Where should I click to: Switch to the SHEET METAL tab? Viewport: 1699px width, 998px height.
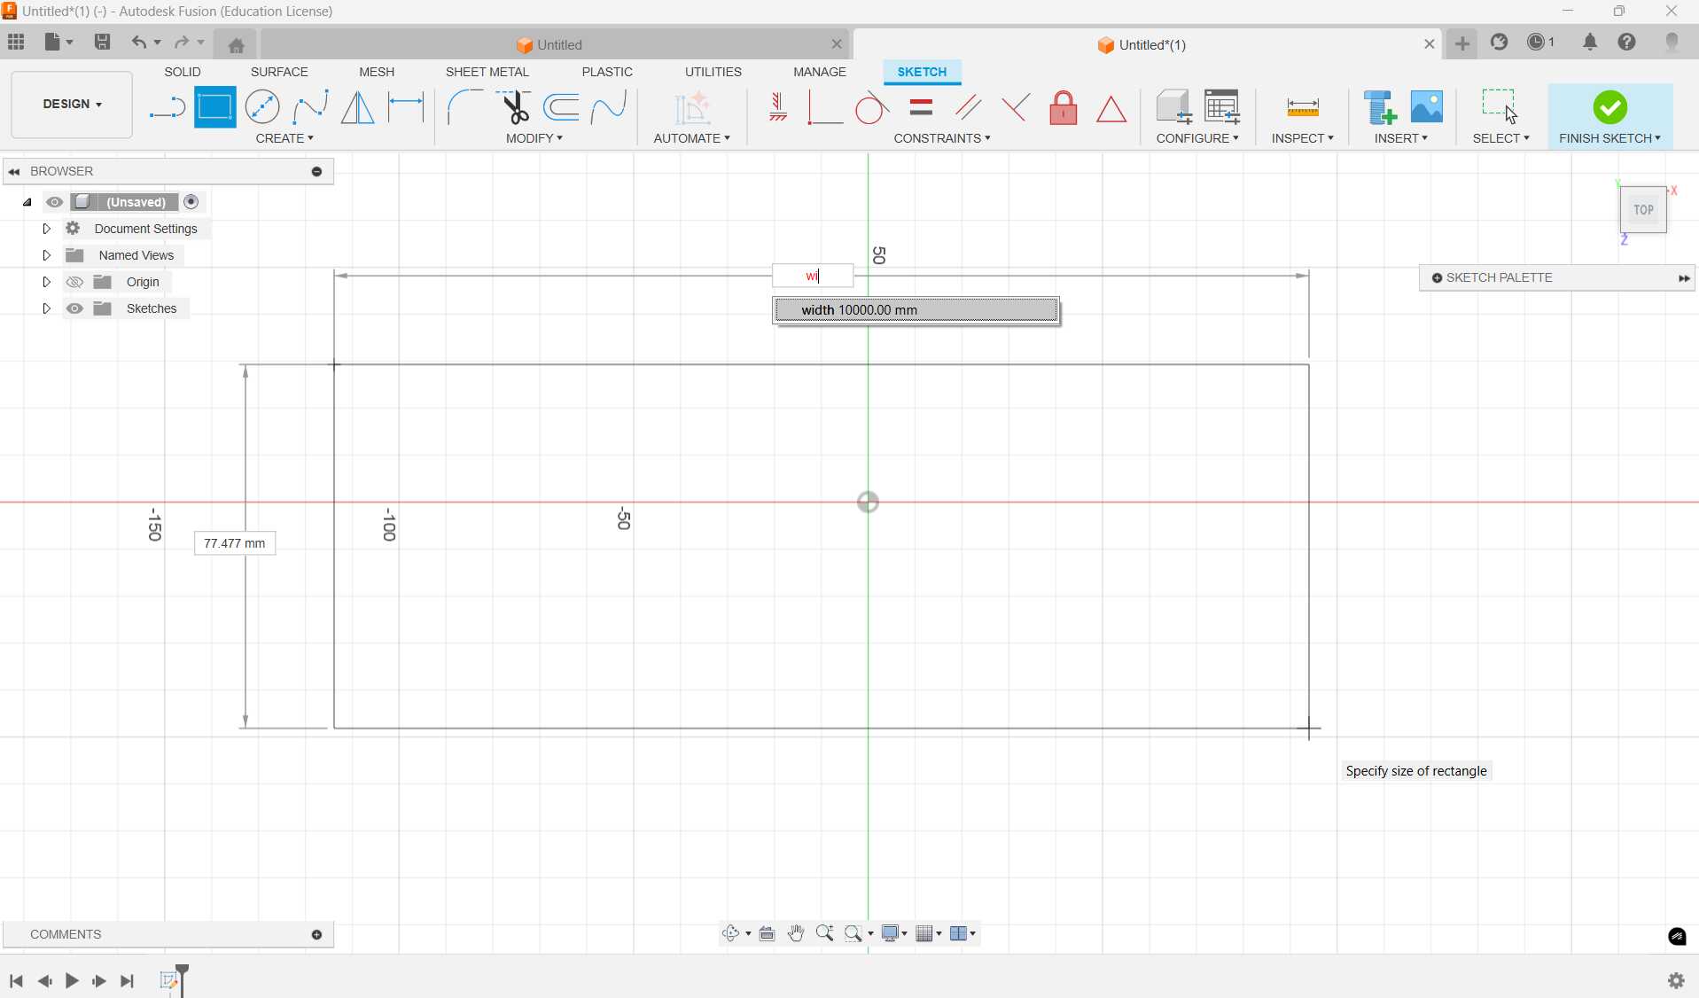tap(487, 72)
